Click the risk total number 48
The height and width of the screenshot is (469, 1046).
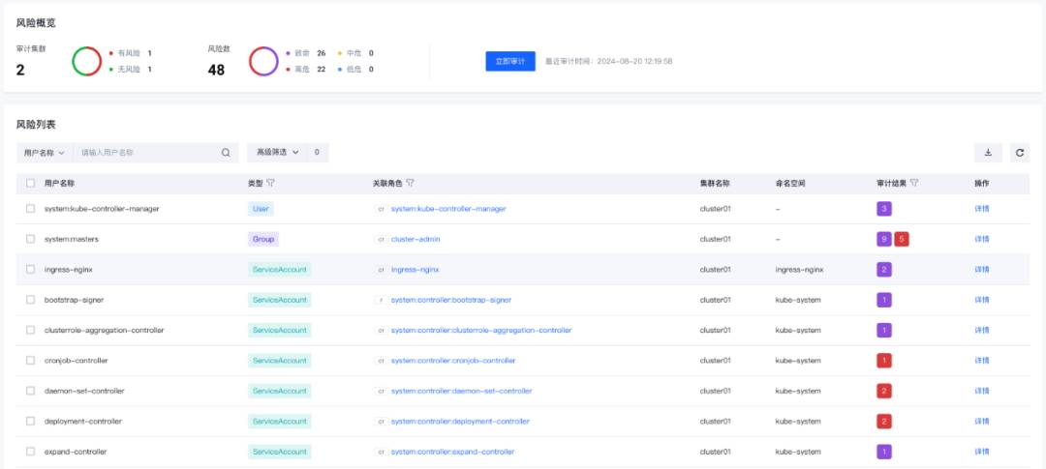[216, 70]
